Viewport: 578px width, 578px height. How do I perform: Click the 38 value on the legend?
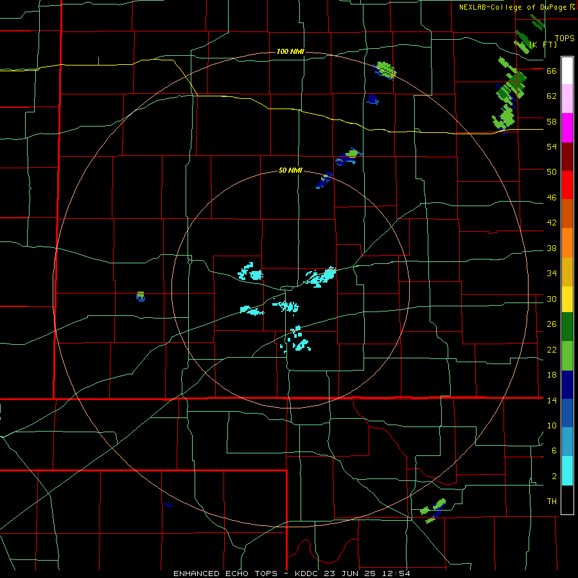click(x=552, y=248)
